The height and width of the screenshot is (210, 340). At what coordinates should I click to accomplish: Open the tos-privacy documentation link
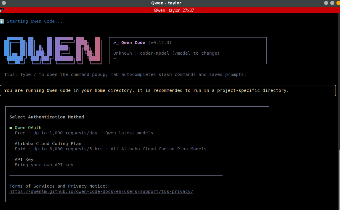point(101,191)
